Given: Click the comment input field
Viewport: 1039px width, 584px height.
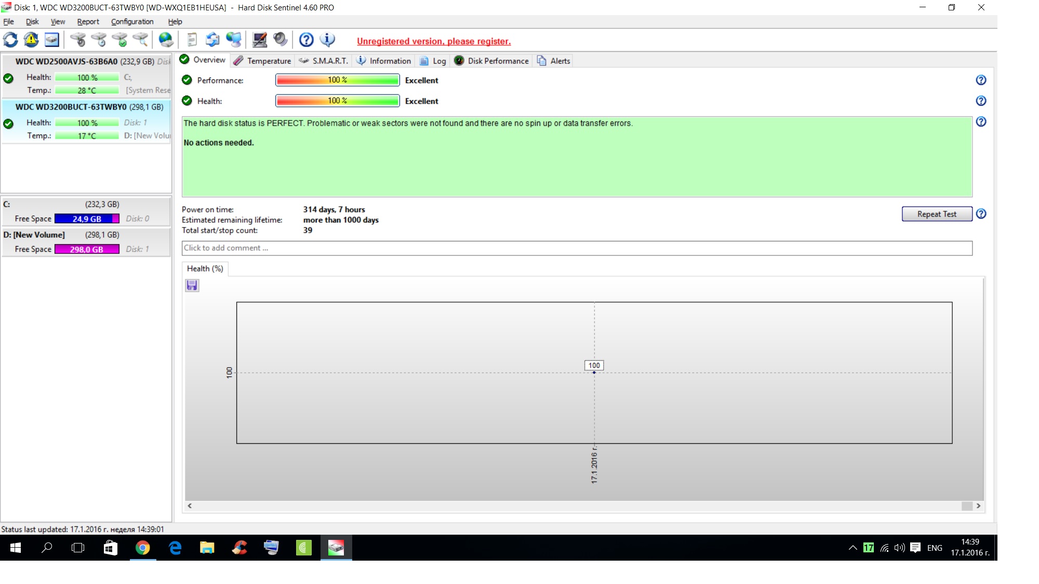Looking at the screenshot, I should coord(577,248).
